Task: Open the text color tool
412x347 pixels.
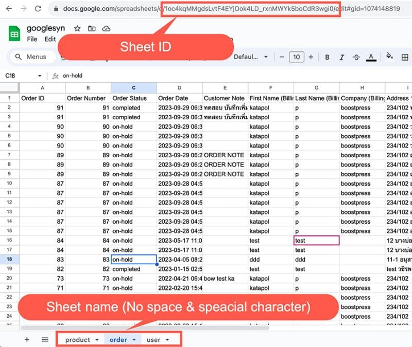Action: [x=371, y=57]
